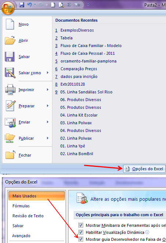Image resolution: width=166 pixels, height=243 pixels.
Task: Click the round Office button
Action: (8, 8)
